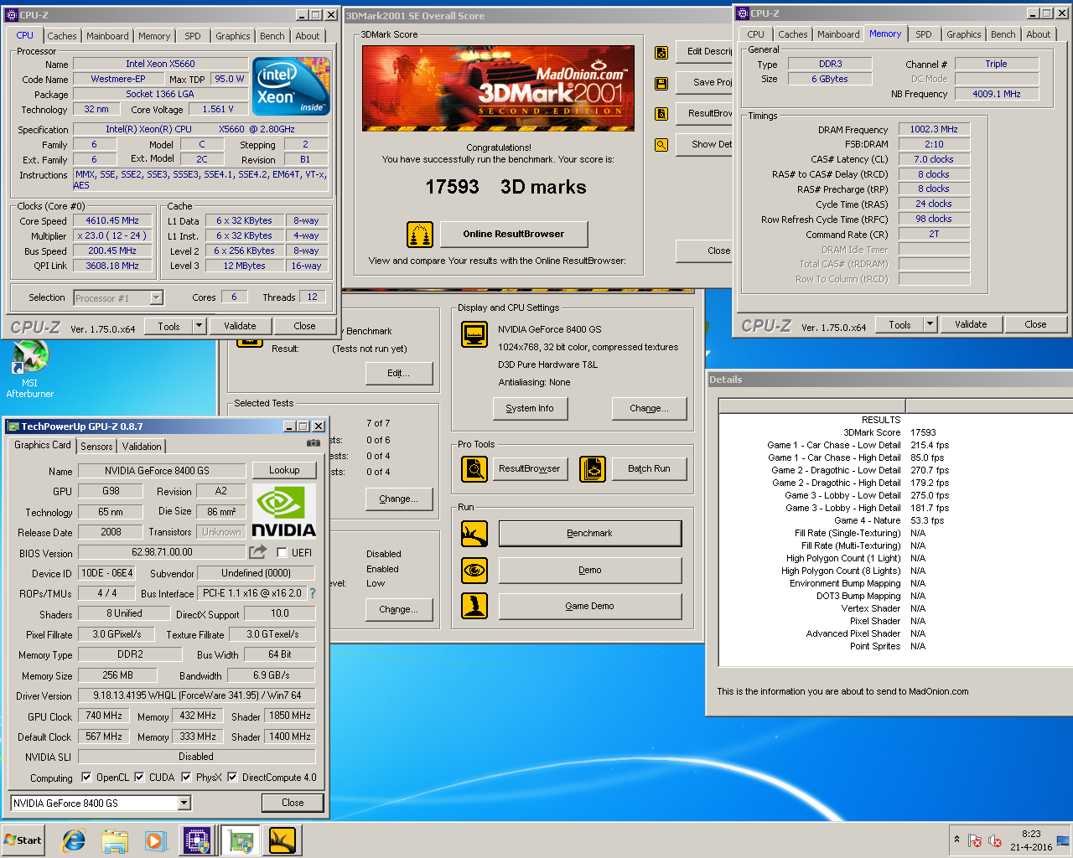
Task: Click the Show Details magnifier icon
Action: tap(661, 145)
